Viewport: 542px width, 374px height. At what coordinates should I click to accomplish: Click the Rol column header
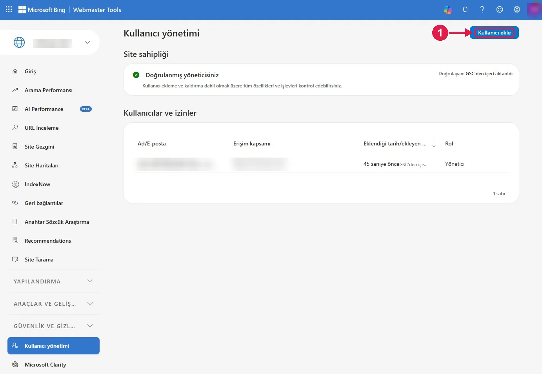449,143
